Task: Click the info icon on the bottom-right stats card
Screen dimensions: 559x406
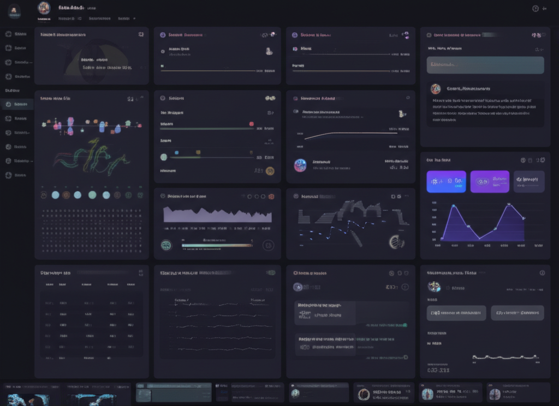Action: [542, 273]
